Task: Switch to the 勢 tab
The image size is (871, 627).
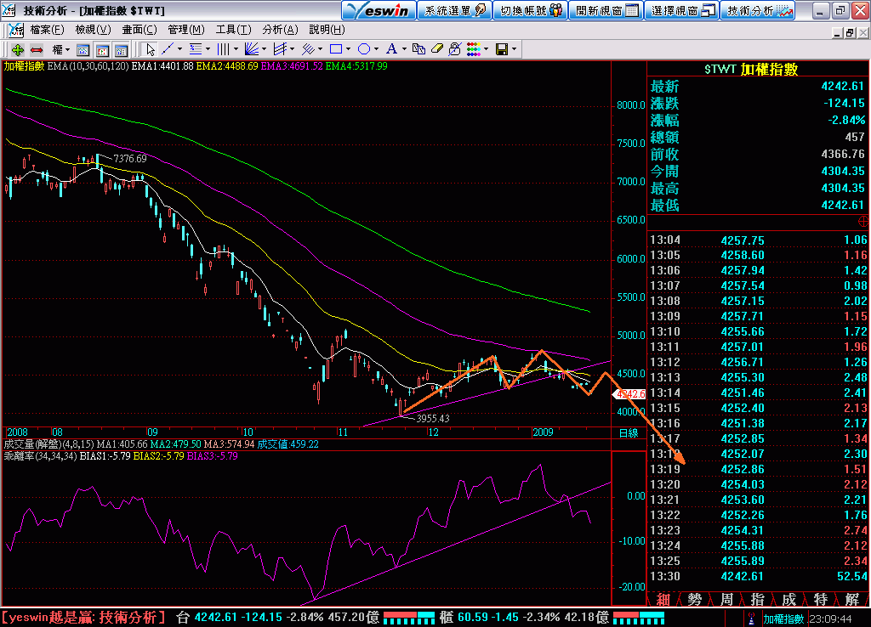Action: [694, 599]
